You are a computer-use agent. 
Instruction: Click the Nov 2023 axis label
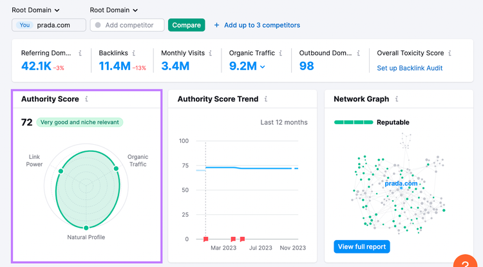pos(292,248)
